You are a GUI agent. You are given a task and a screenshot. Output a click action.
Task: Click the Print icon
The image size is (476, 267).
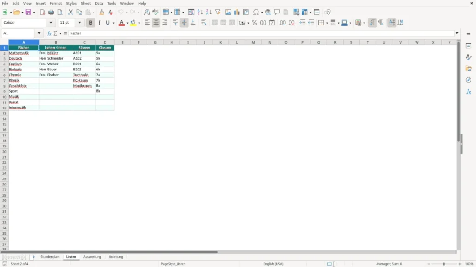coord(51,12)
